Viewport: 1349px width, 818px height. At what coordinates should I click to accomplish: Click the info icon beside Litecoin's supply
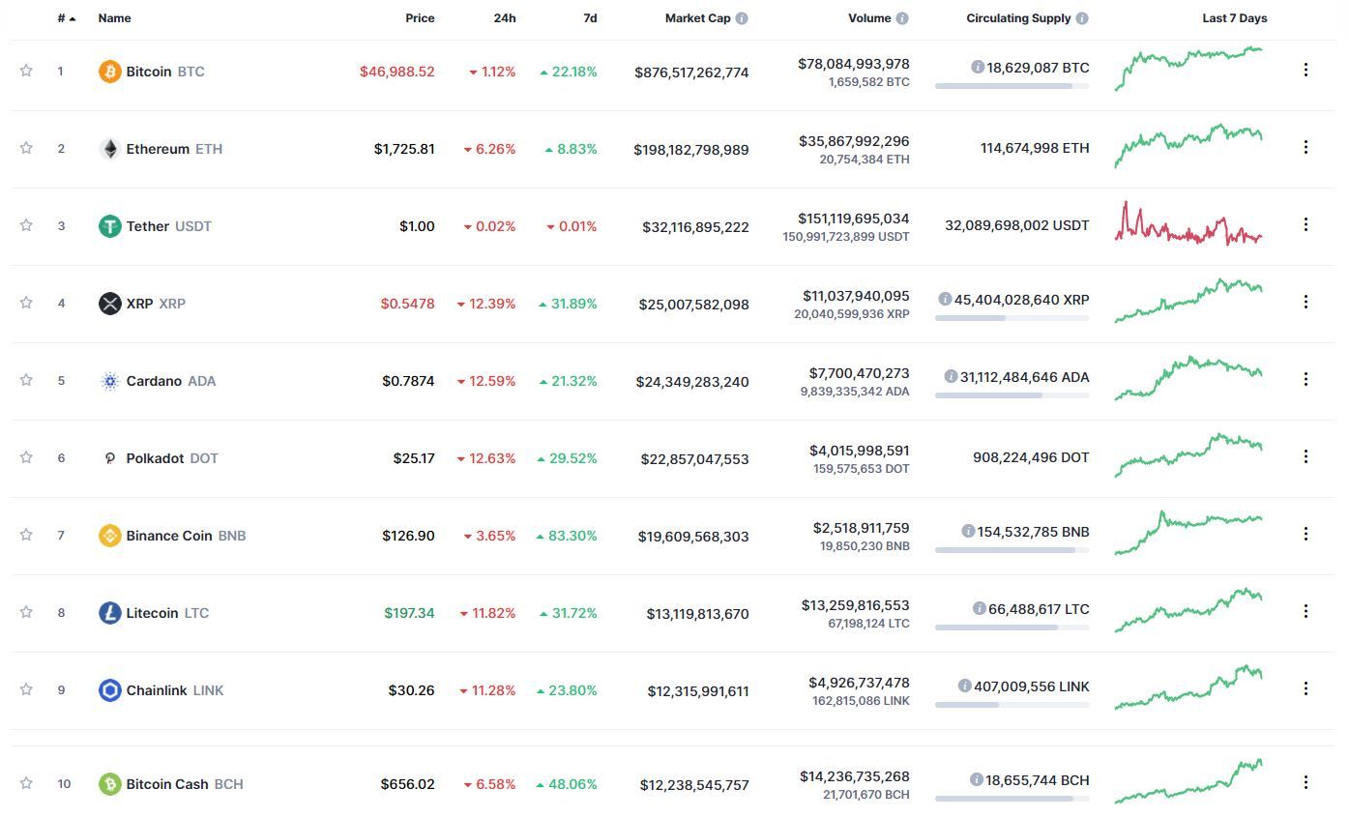(x=980, y=609)
